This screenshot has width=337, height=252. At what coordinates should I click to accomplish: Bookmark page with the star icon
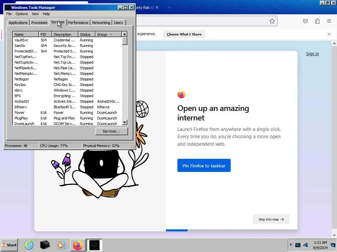pyautogui.click(x=272, y=21)
